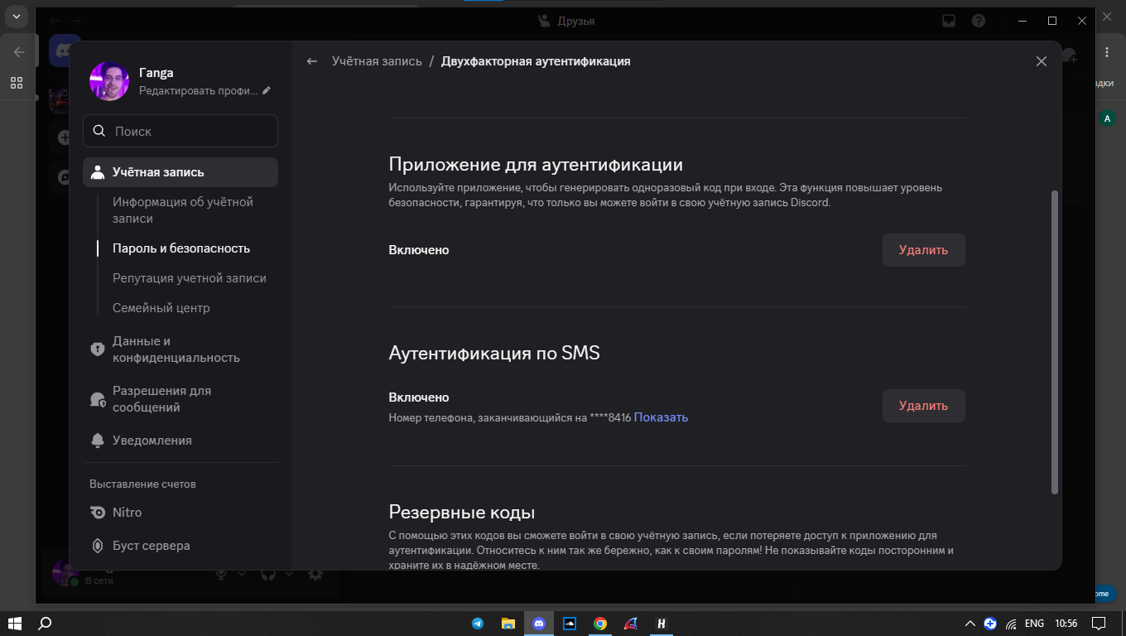Click the pencil icon to edit profile
Screen dimensions: 1126x636
click(x=267, y=90)
